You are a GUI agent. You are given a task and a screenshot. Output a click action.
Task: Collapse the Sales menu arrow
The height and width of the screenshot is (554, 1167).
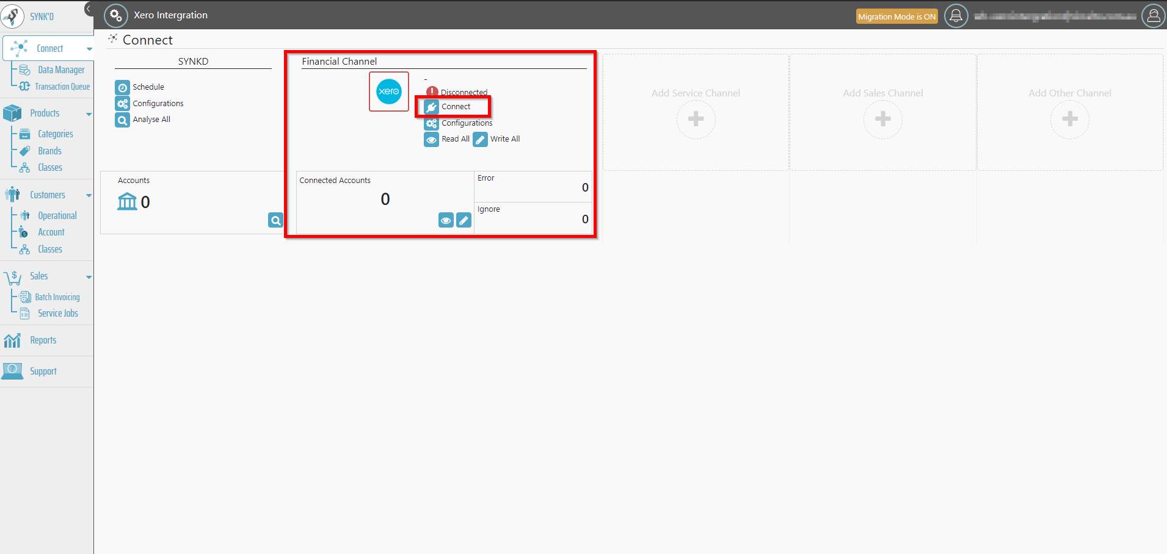[x=89, y=277]
